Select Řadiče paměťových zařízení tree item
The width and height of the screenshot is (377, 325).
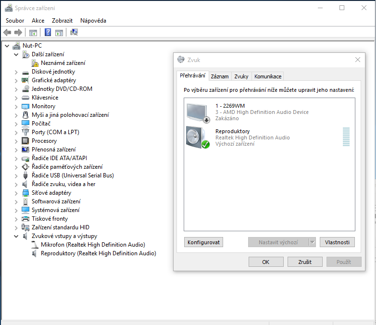67,167
